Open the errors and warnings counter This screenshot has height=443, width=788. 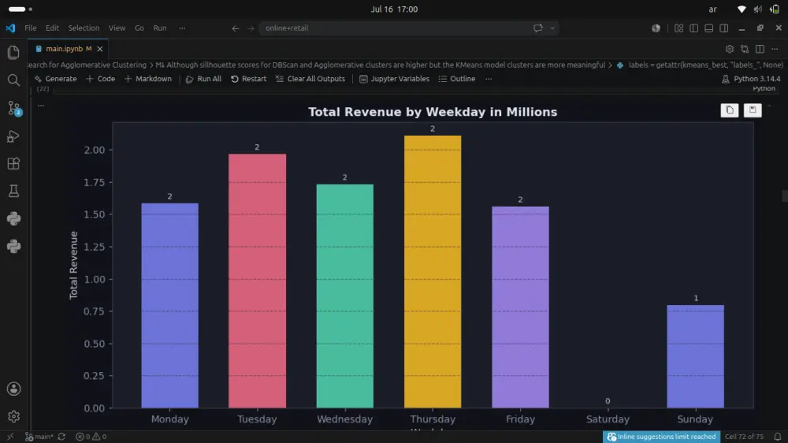91,437
